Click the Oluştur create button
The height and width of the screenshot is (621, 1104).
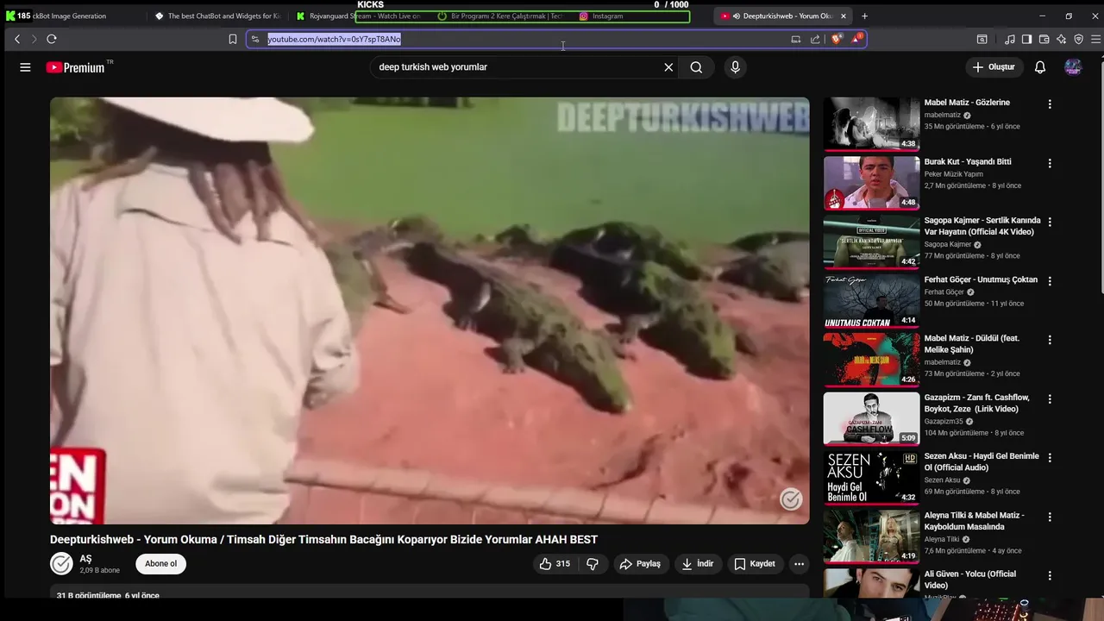[x=994, y=67]
